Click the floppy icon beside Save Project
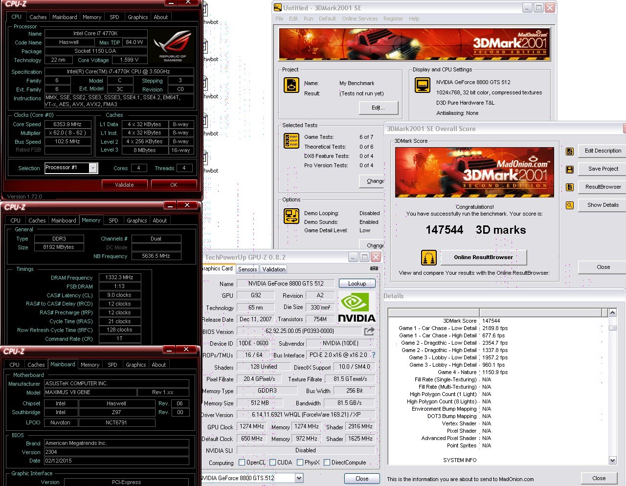Screen dimensions: 626x486 coord(570,170)
